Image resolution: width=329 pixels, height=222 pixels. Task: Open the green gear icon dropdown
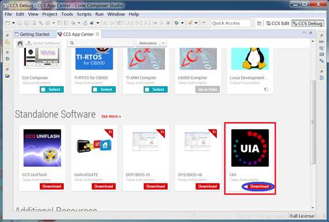tap(182, 23)
